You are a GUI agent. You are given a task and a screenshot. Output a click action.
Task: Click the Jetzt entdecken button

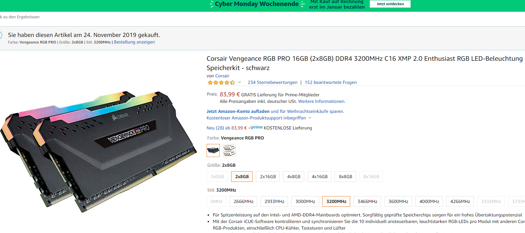[x=390, y=4]
